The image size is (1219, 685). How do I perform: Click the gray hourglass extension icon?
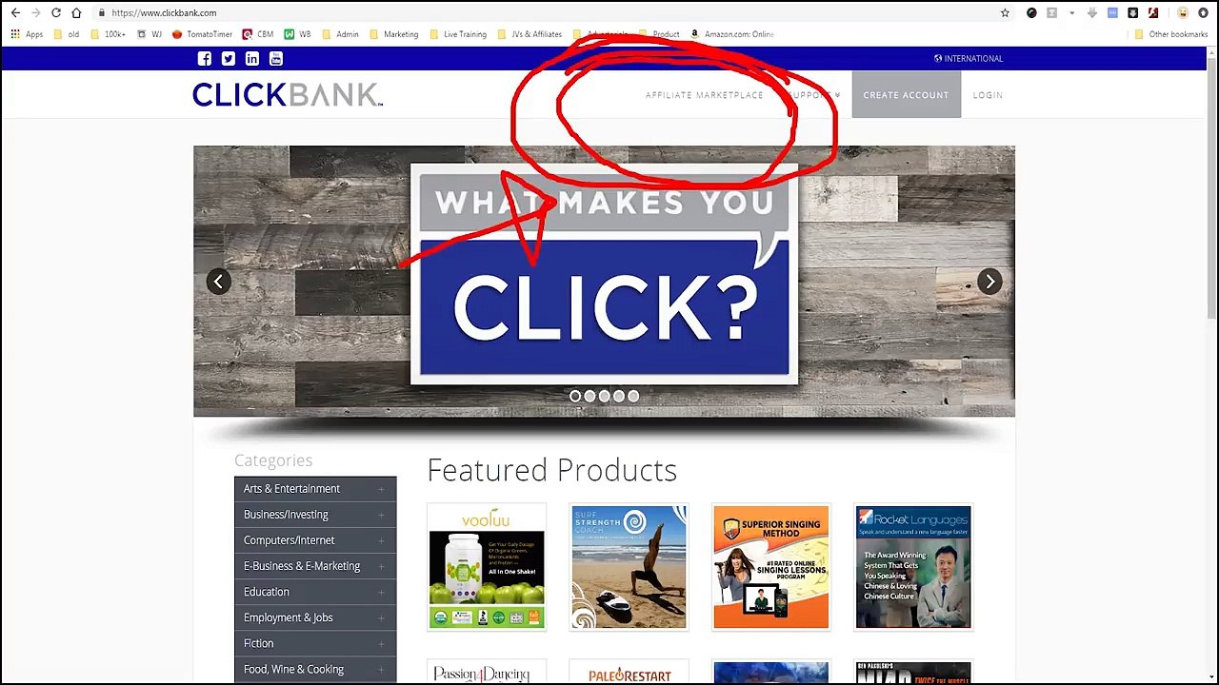click(x=1052, y=13)
